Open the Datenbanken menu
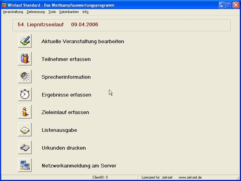Image resolution: width=241 pixels, height=181 pixels. pos(69,12)
